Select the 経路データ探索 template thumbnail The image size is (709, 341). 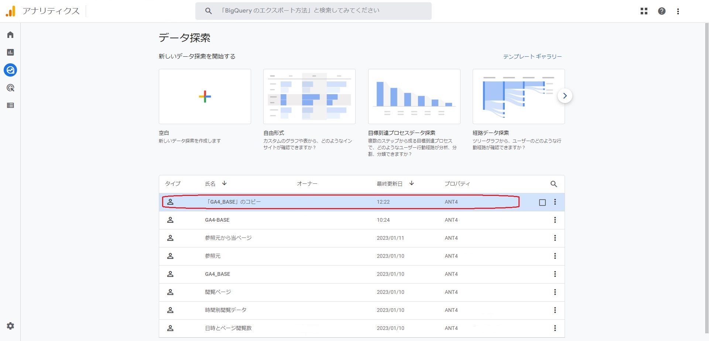pyautogui.click(x=519, y=96)
